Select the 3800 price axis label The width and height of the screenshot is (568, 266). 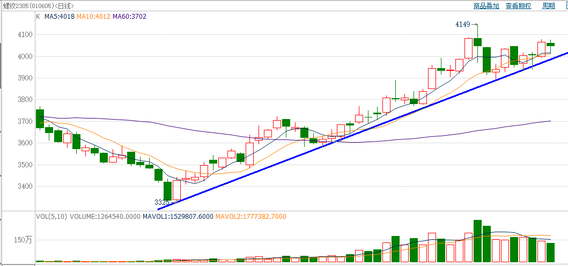[25, 100]
